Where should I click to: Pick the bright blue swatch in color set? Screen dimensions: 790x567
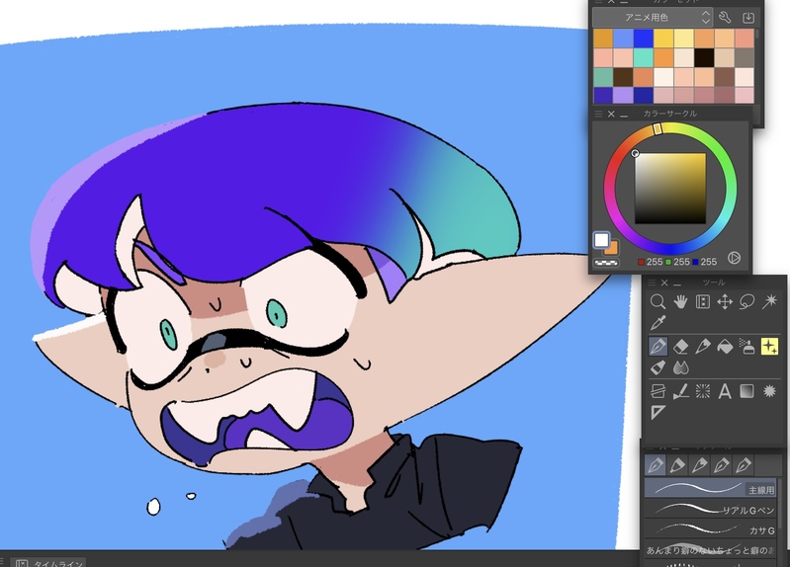[644, 39]
